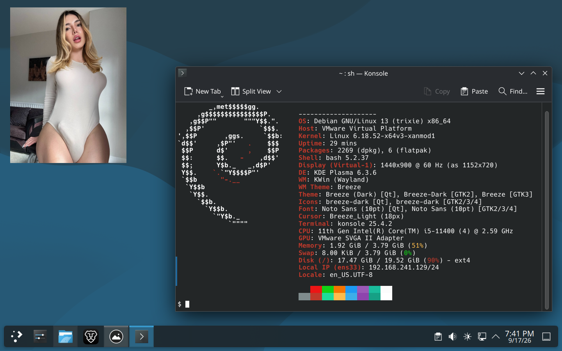
Task: Open the brightness tray control
Action: tap(467, 337)
